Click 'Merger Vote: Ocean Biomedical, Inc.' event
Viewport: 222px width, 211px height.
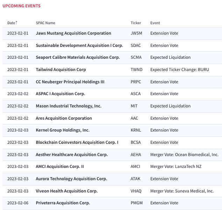pyautogui.click(x=184, y=155)
